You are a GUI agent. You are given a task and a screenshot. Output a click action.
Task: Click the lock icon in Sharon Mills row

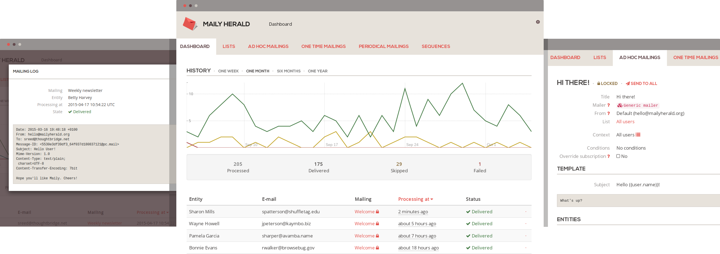tap(377, 212)
